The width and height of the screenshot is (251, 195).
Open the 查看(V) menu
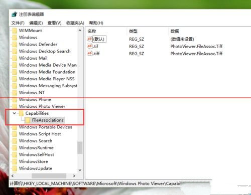54,23
